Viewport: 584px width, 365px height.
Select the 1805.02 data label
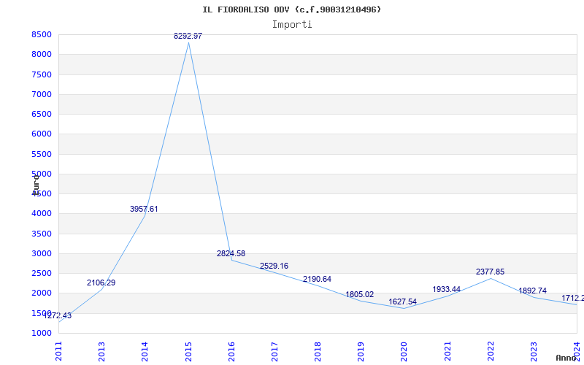[x=360, y=295]
